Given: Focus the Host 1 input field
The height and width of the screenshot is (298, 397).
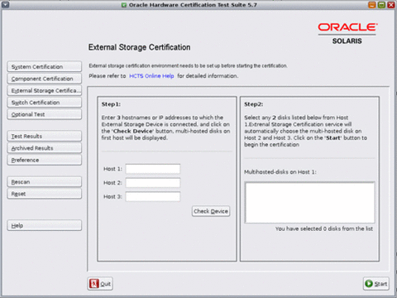Looking at the screenshot, I should pos(153,169).
